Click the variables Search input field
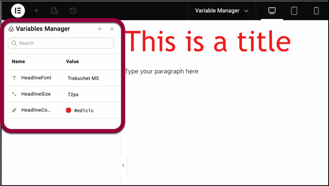Screen dimensions: 329x186 pyautogui.click(x=61, y=43)
